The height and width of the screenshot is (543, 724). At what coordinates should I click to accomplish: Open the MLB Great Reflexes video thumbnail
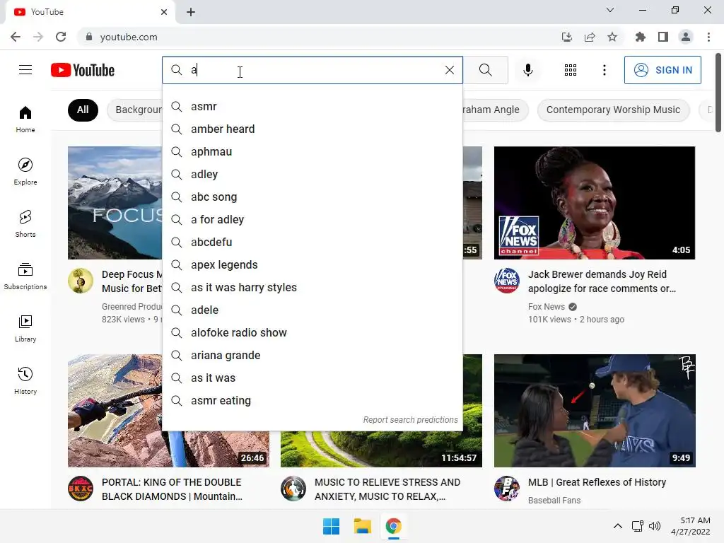click(594, 411)
